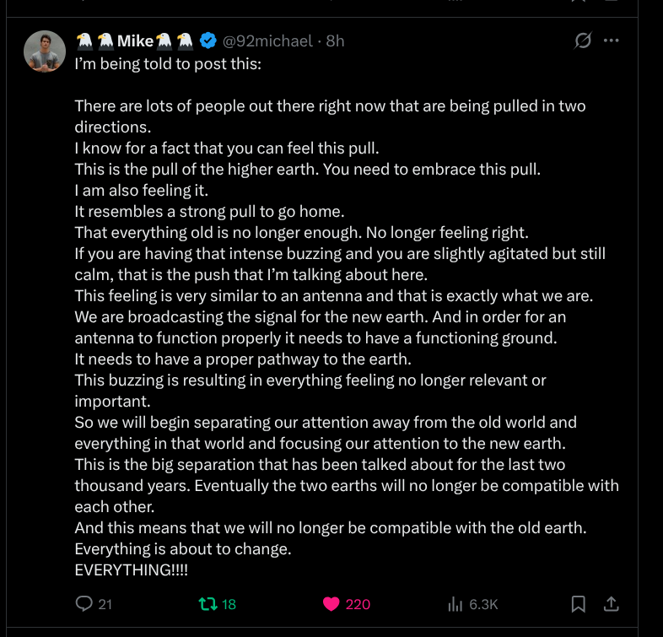Toggle the 18 reposts count

click(x=229, y=604)
